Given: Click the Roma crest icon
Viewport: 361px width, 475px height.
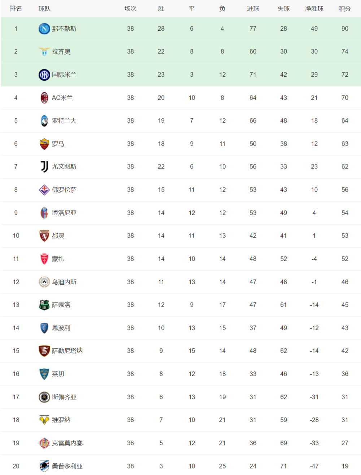Looking at the screenshot, I should [44, 144].
